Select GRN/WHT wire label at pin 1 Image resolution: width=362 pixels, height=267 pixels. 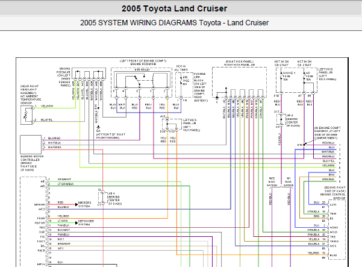click(64, 179)
